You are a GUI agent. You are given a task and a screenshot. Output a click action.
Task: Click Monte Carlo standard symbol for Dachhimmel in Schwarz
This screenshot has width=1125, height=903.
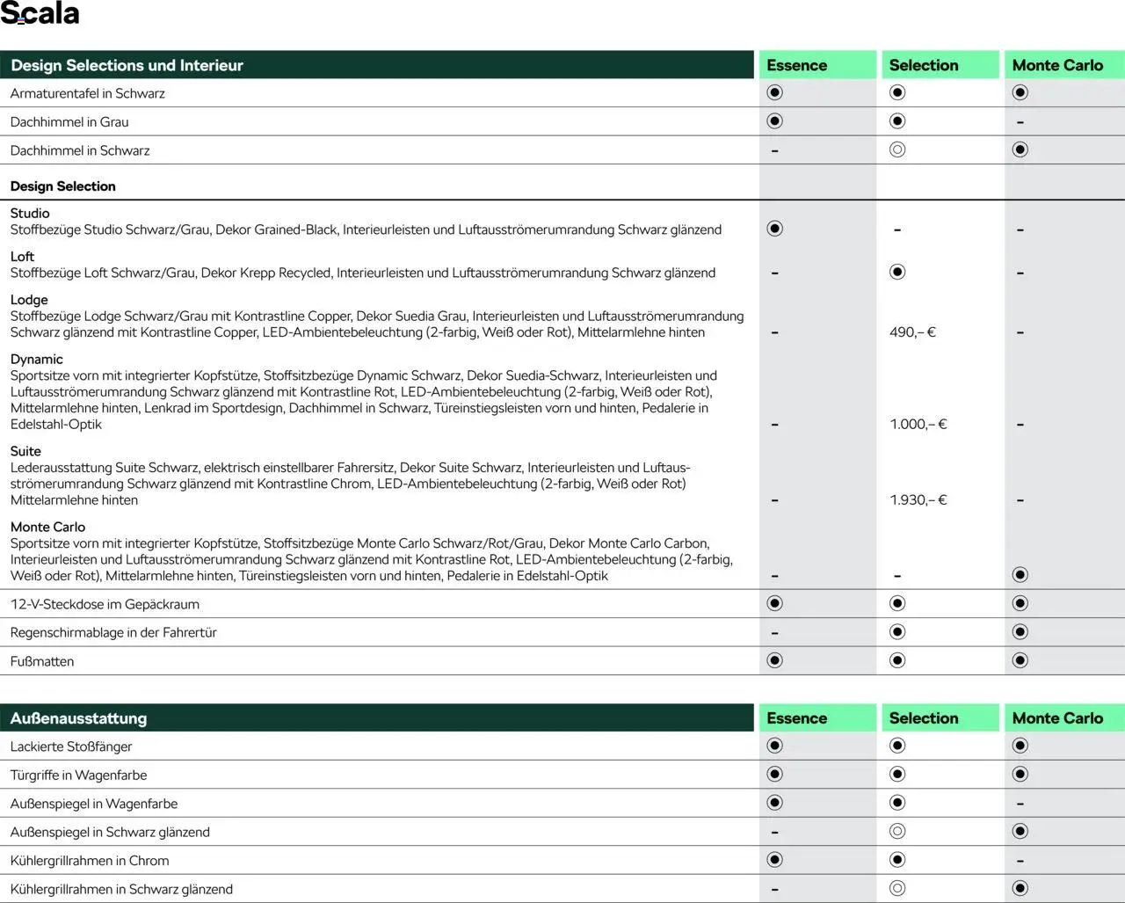(1020, 149)
